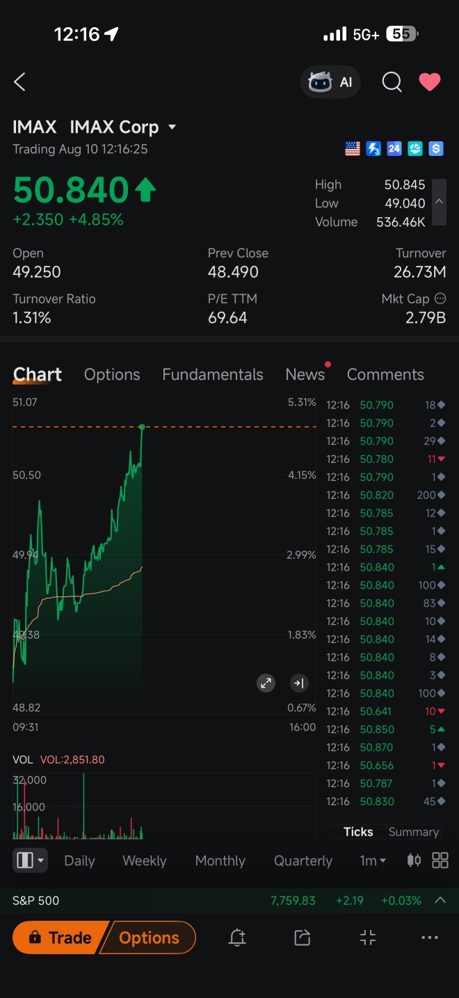The width and height of the screenshot is (459, 998).
Task: Go back using the back arrow
Action: click(x=19, y=82)
